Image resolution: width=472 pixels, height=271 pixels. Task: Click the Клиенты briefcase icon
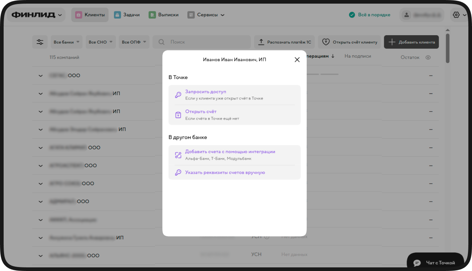[78, 15]
